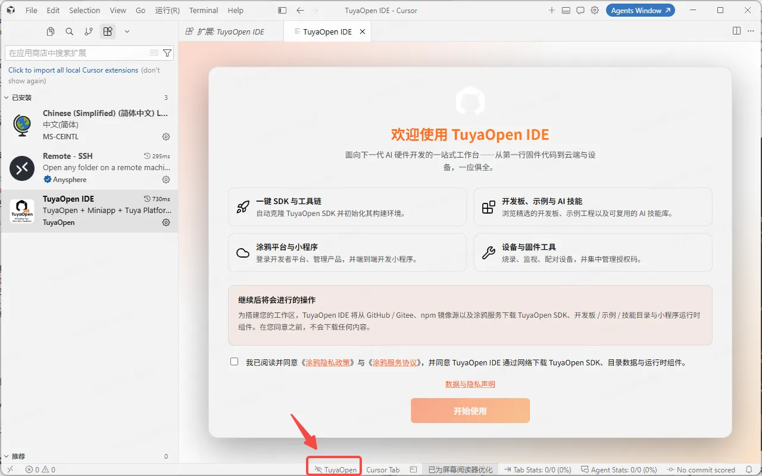Image resolution: width=762 pixels, height=476 pixels.
Task: Open the Source Control view icon
Action: (89, 32)
